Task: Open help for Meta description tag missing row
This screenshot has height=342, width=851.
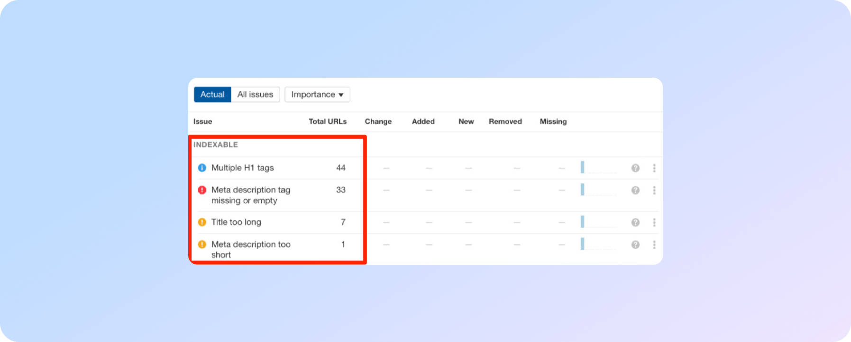Action: [x=635, y=190]
